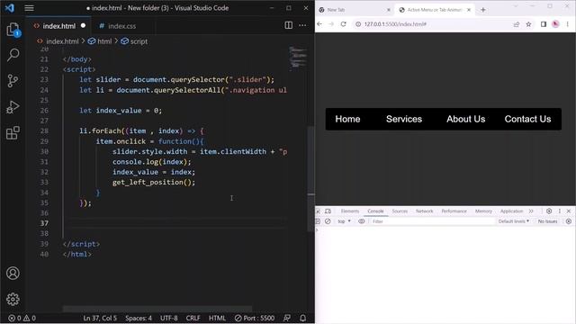
Task: Open the Chrome three-dot menu
Action: [568, 24]
